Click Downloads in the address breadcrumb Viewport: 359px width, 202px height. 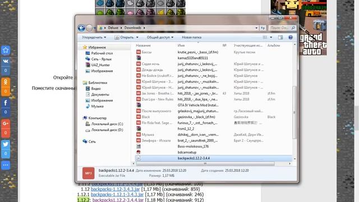tap(133, 27)
